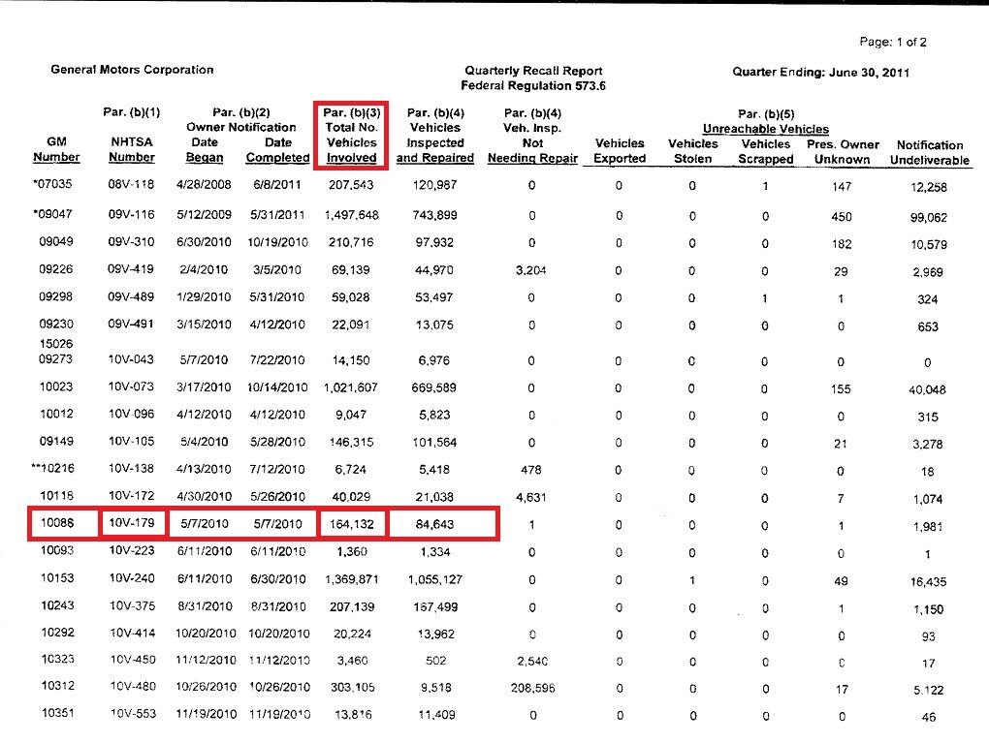Select the 'Vehicles Inspected and Repaired' column header
The image size is (989, 743).
coord(435,136)
